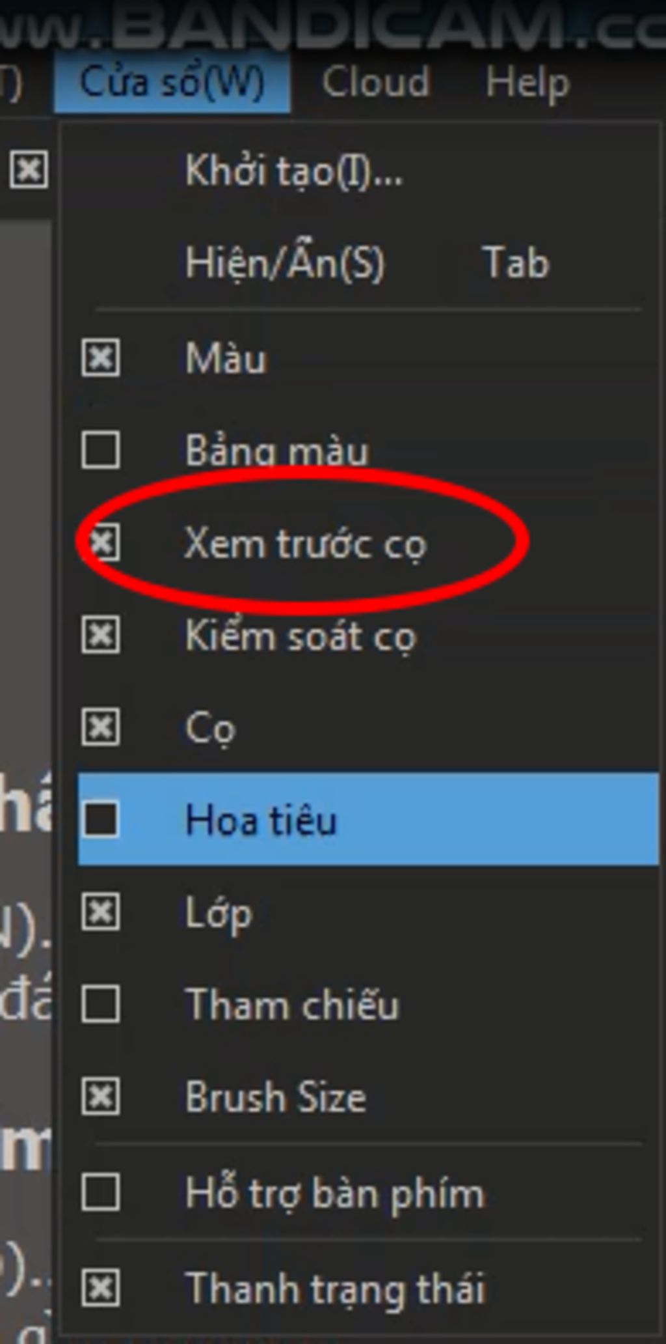Click the Thanh trạng thái menu label

pyautogui.click(x=336, y=1288)
